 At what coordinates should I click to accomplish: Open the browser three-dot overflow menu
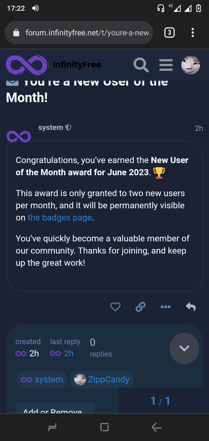tap(192, 32)
